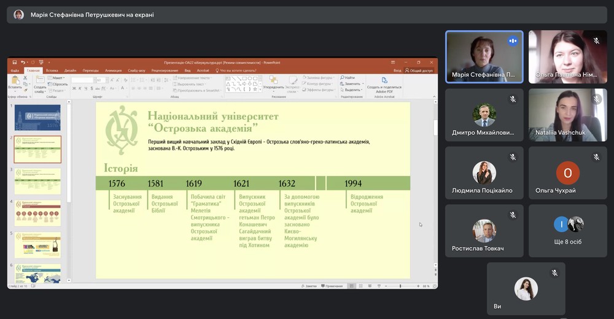
Task: Start slideshow from beginning icon in title bar
Action: [41, 62]
